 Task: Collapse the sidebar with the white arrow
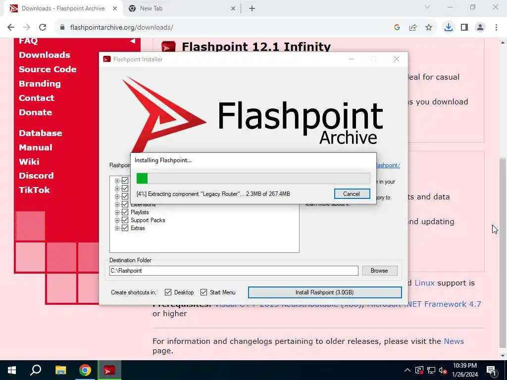[133, 41]
